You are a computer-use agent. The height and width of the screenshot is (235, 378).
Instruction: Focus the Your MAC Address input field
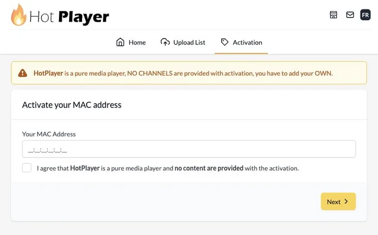click(x=189, y=149)
